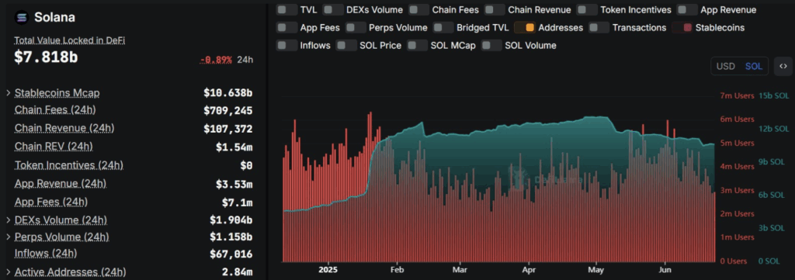Enable the Chain Revenue series
This screenshot has height=280, width=795.
click(495, 9)
